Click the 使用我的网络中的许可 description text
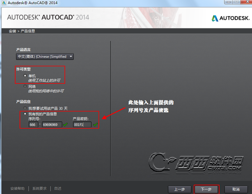 [46, 91]
